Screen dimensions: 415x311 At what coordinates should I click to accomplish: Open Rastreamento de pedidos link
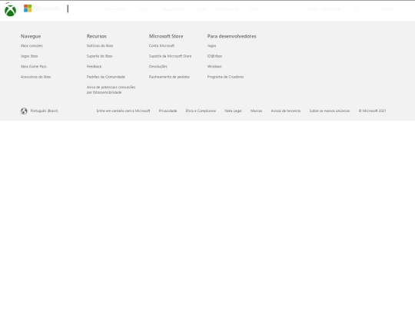pos(169,77)
